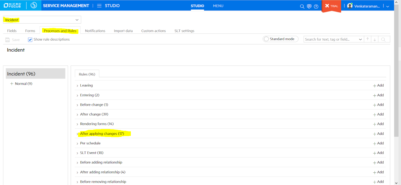The height and width of the screenshot is (185, 401).
Task: Expand the After applying changes rules section
Action: tap(77, 134)
